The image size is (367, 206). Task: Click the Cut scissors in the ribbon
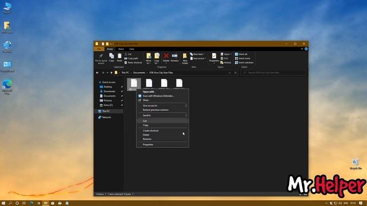click(x=128, y=54)
